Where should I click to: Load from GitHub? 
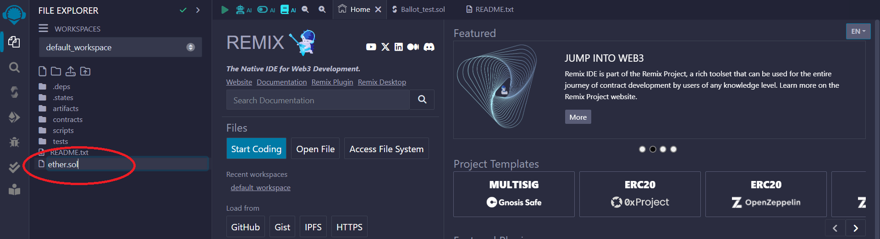pos(246,227)
